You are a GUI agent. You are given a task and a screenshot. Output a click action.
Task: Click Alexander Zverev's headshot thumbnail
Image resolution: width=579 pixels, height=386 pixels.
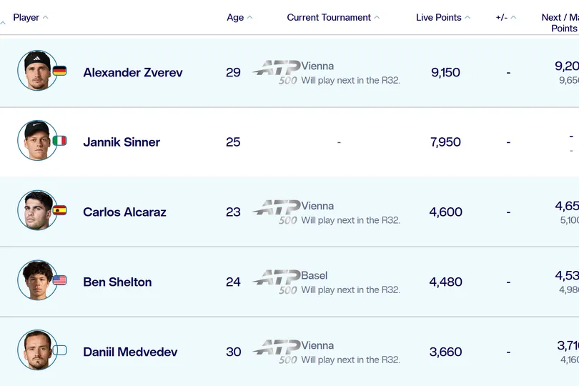pos(37,70)
